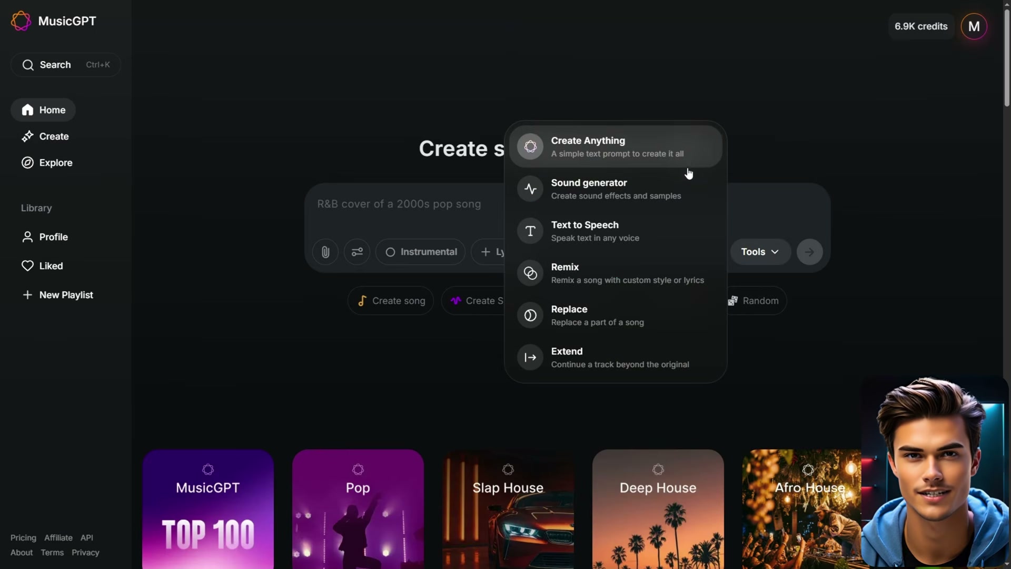Open the Affiliate link
1011x569 pixels.
(58, 538)
